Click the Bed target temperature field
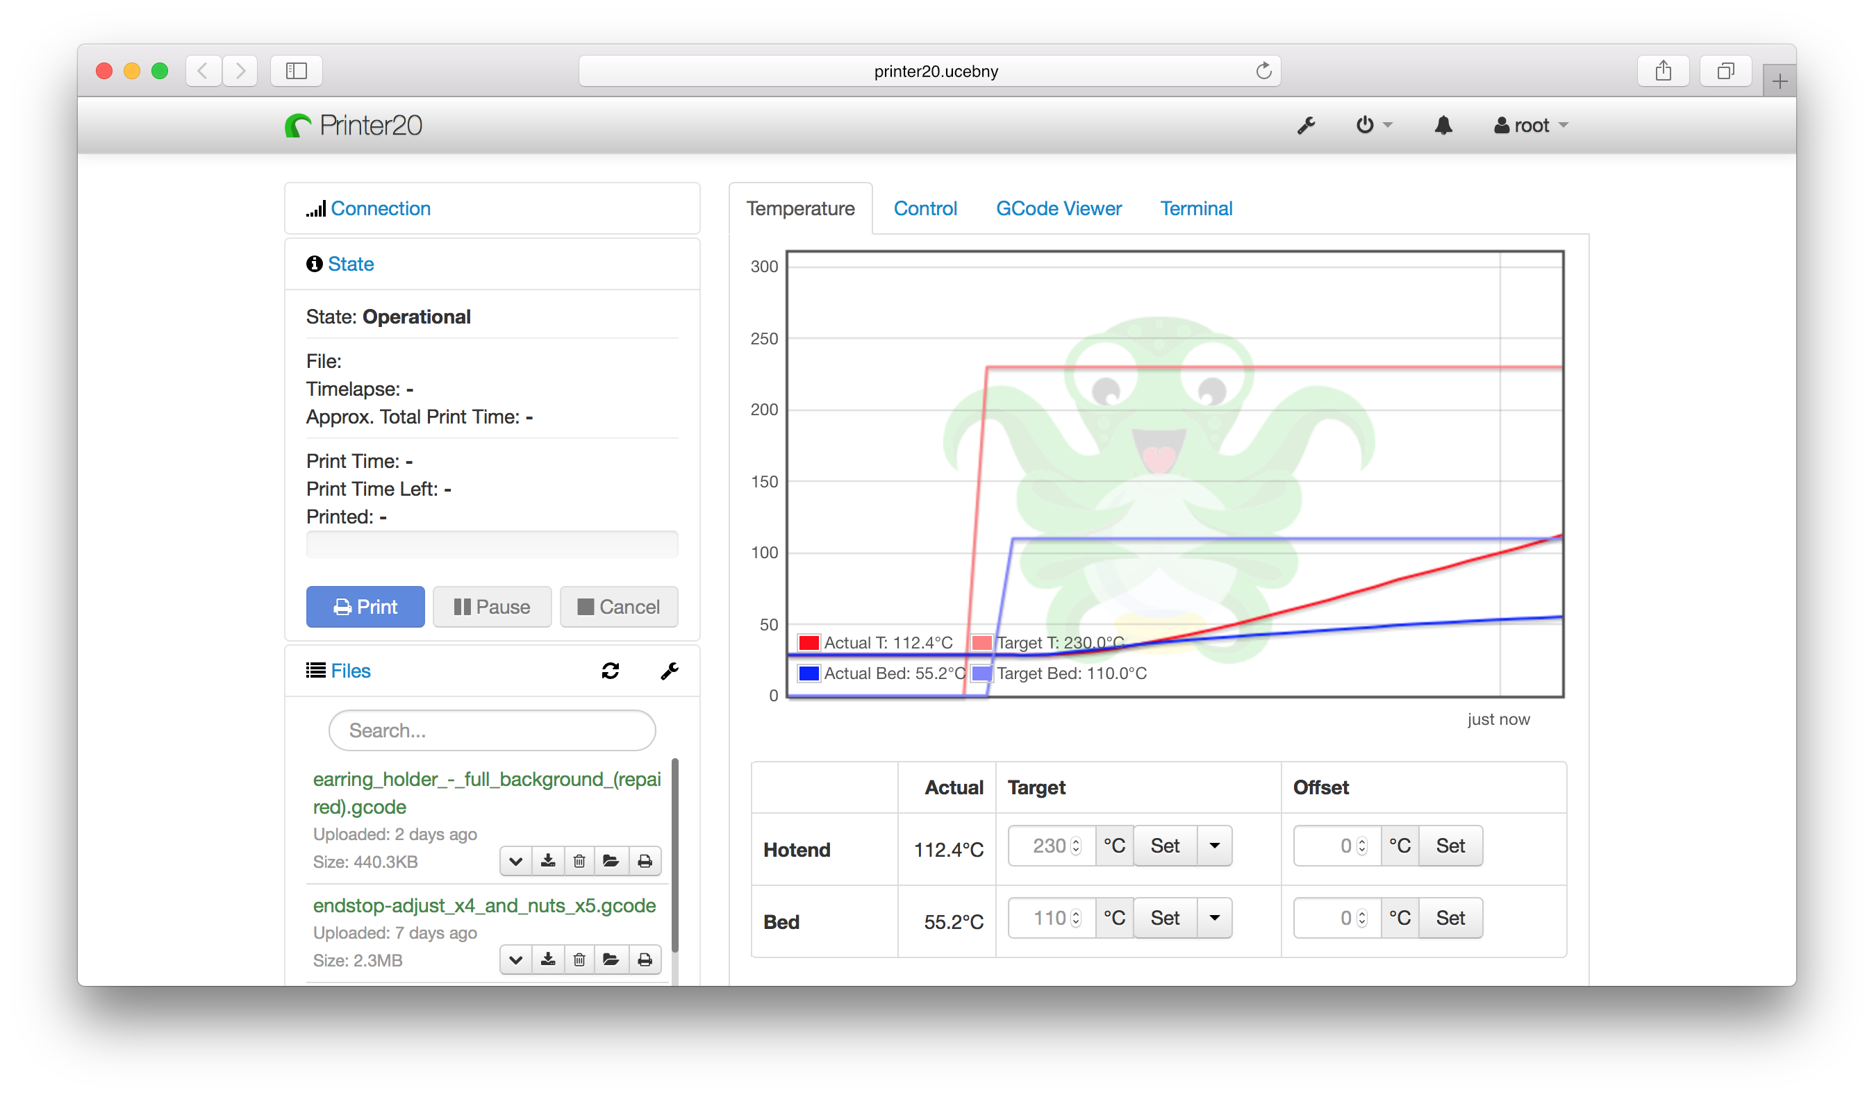Viewport: 1874px width, 1097px height. tap(1052, 917)
